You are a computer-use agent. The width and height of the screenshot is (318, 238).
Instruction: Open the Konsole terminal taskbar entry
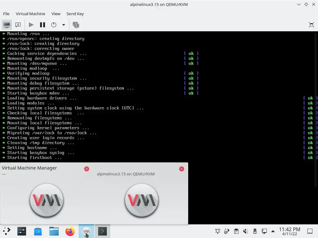102,231
